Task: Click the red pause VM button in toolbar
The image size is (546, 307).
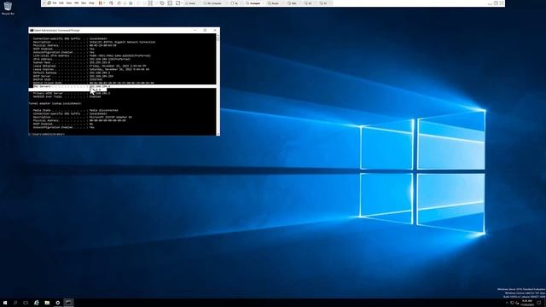Action: pos(101,3)
